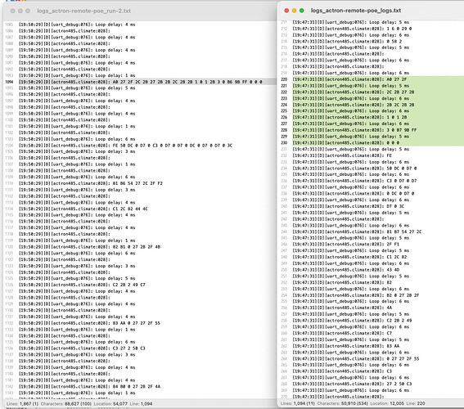The image size is (464, 409).
Task: Click the line 2F F1 in poe_logs
Action: [346, 245]
